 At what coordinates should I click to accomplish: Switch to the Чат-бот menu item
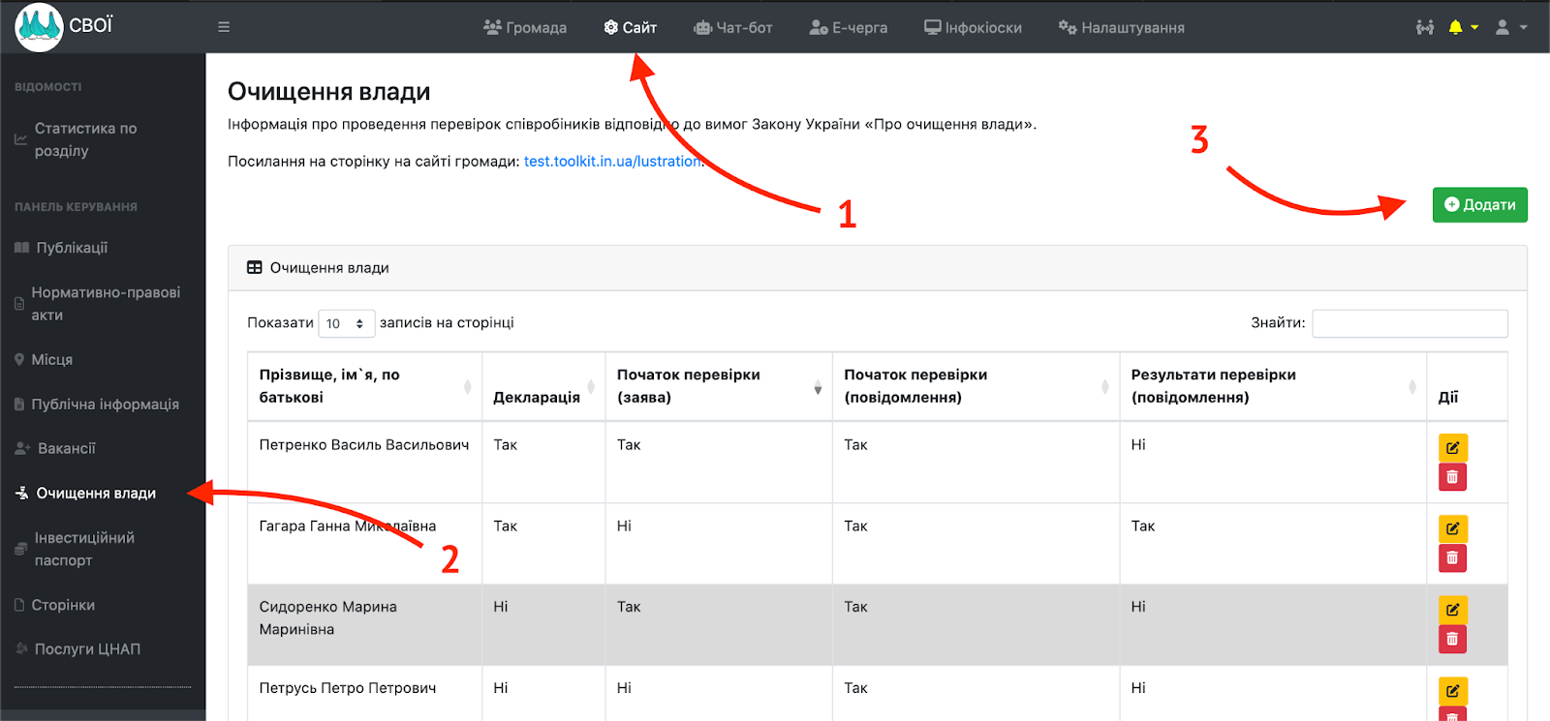733,27
